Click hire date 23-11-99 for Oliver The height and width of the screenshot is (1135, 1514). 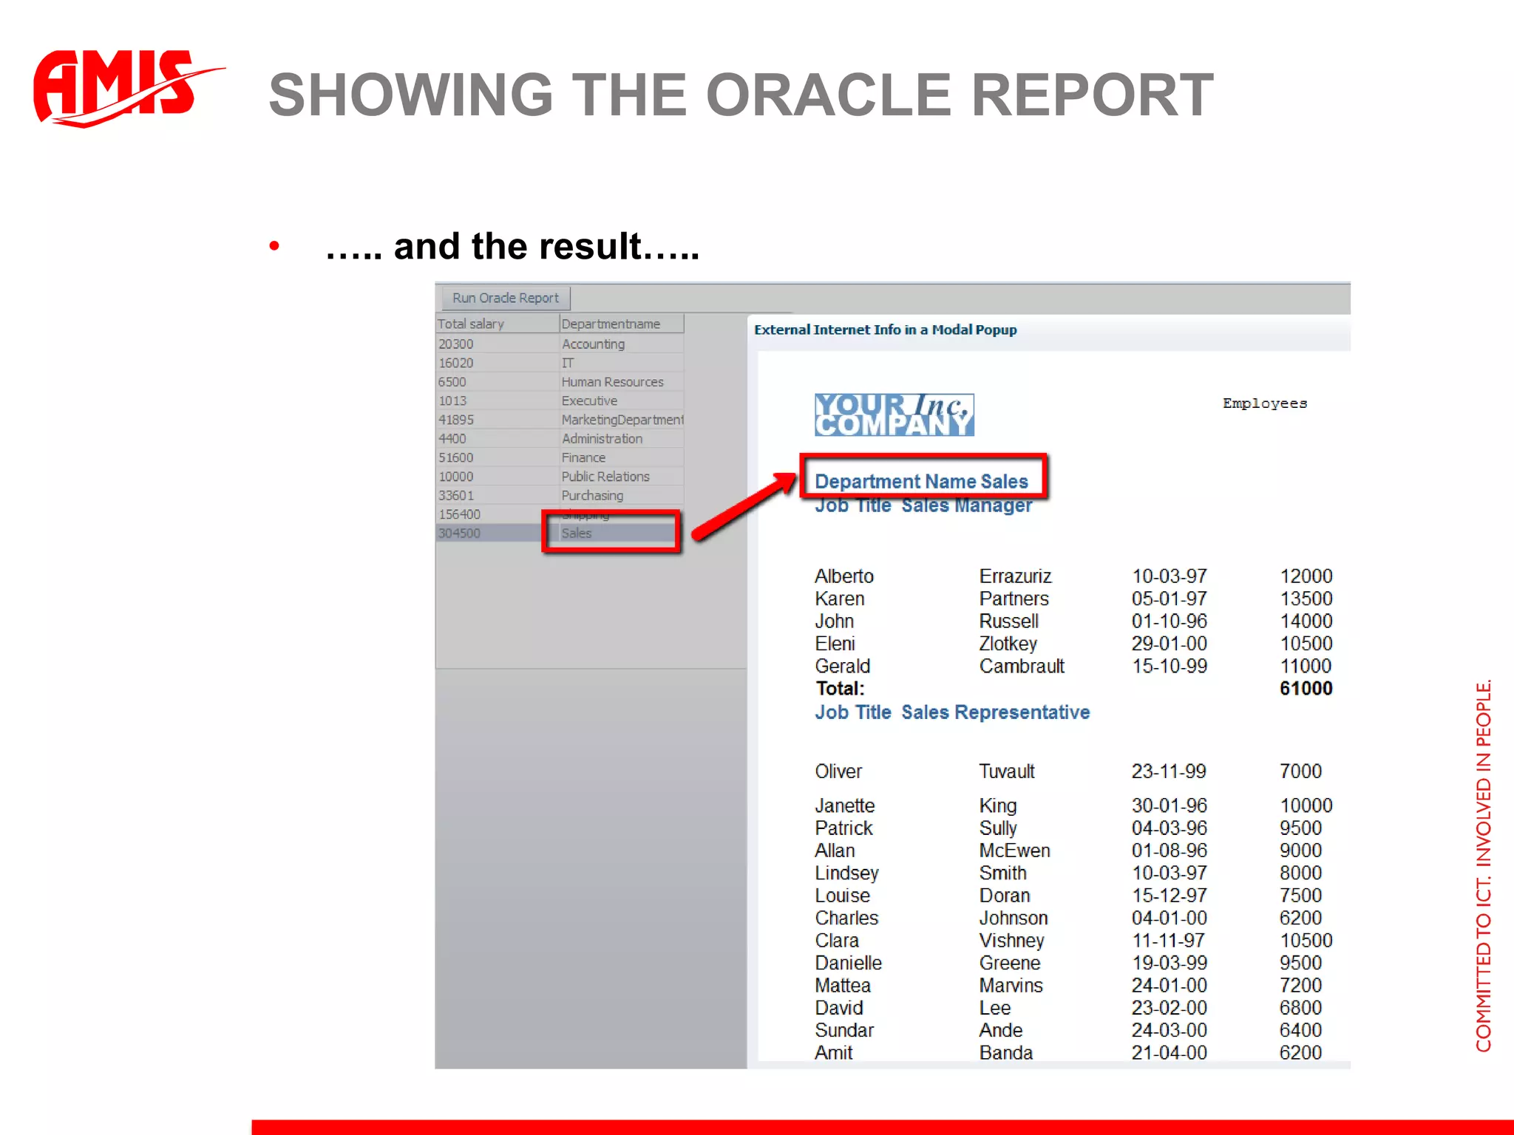tap(1169, 771)
